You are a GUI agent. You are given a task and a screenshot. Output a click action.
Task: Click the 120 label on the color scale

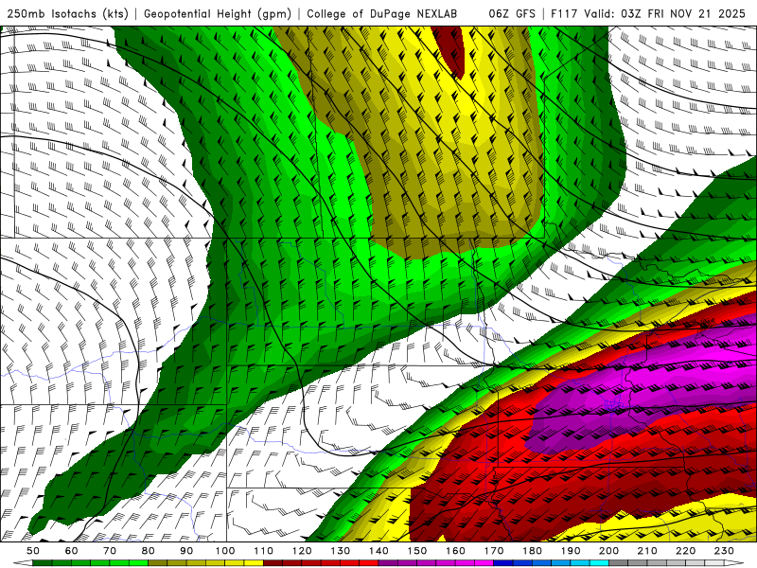[302, 551]
